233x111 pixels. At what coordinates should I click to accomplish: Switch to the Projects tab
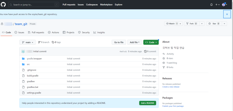coord(68,32)
